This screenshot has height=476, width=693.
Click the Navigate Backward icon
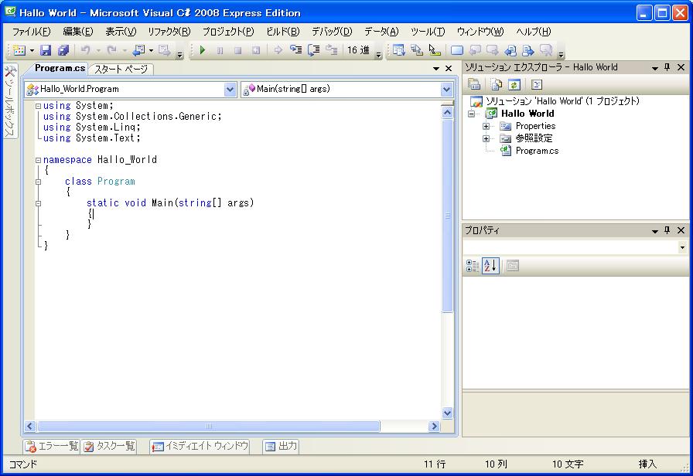138,50
